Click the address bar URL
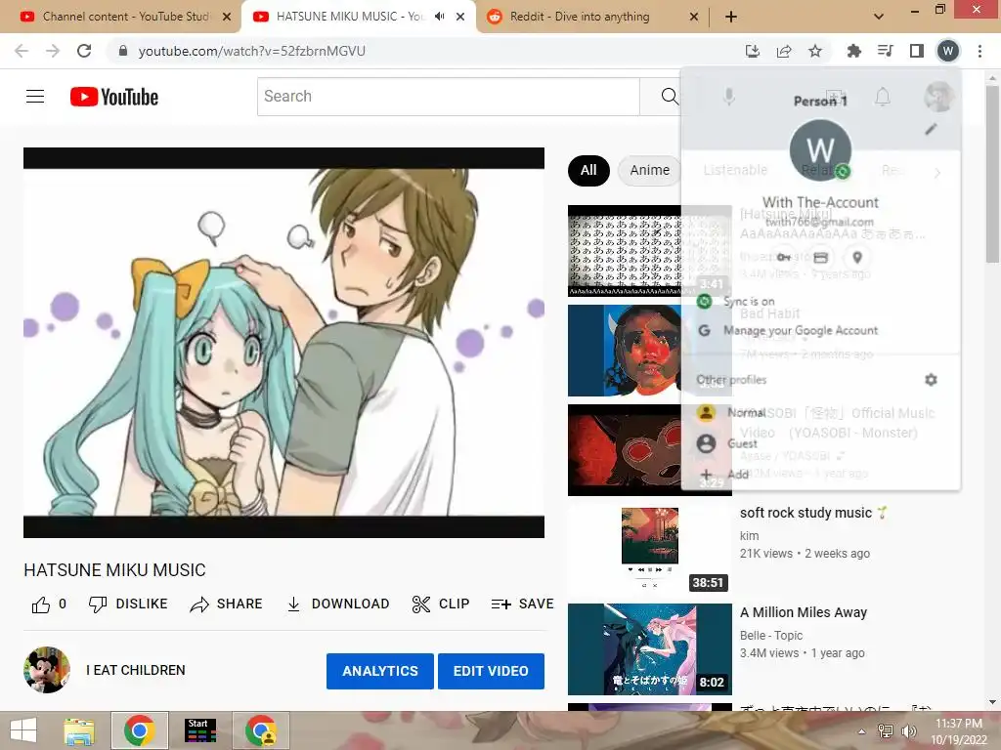This screenshot has width=1001, height=750. pyautogui.click(x=251, y=51)
